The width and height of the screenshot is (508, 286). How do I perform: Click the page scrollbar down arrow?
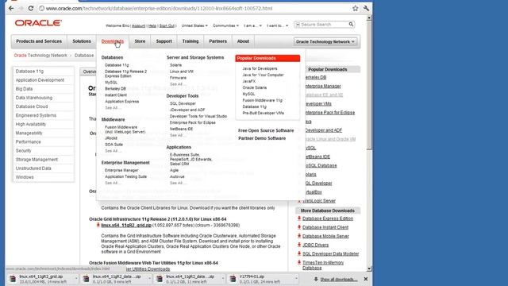click(369, 269)
